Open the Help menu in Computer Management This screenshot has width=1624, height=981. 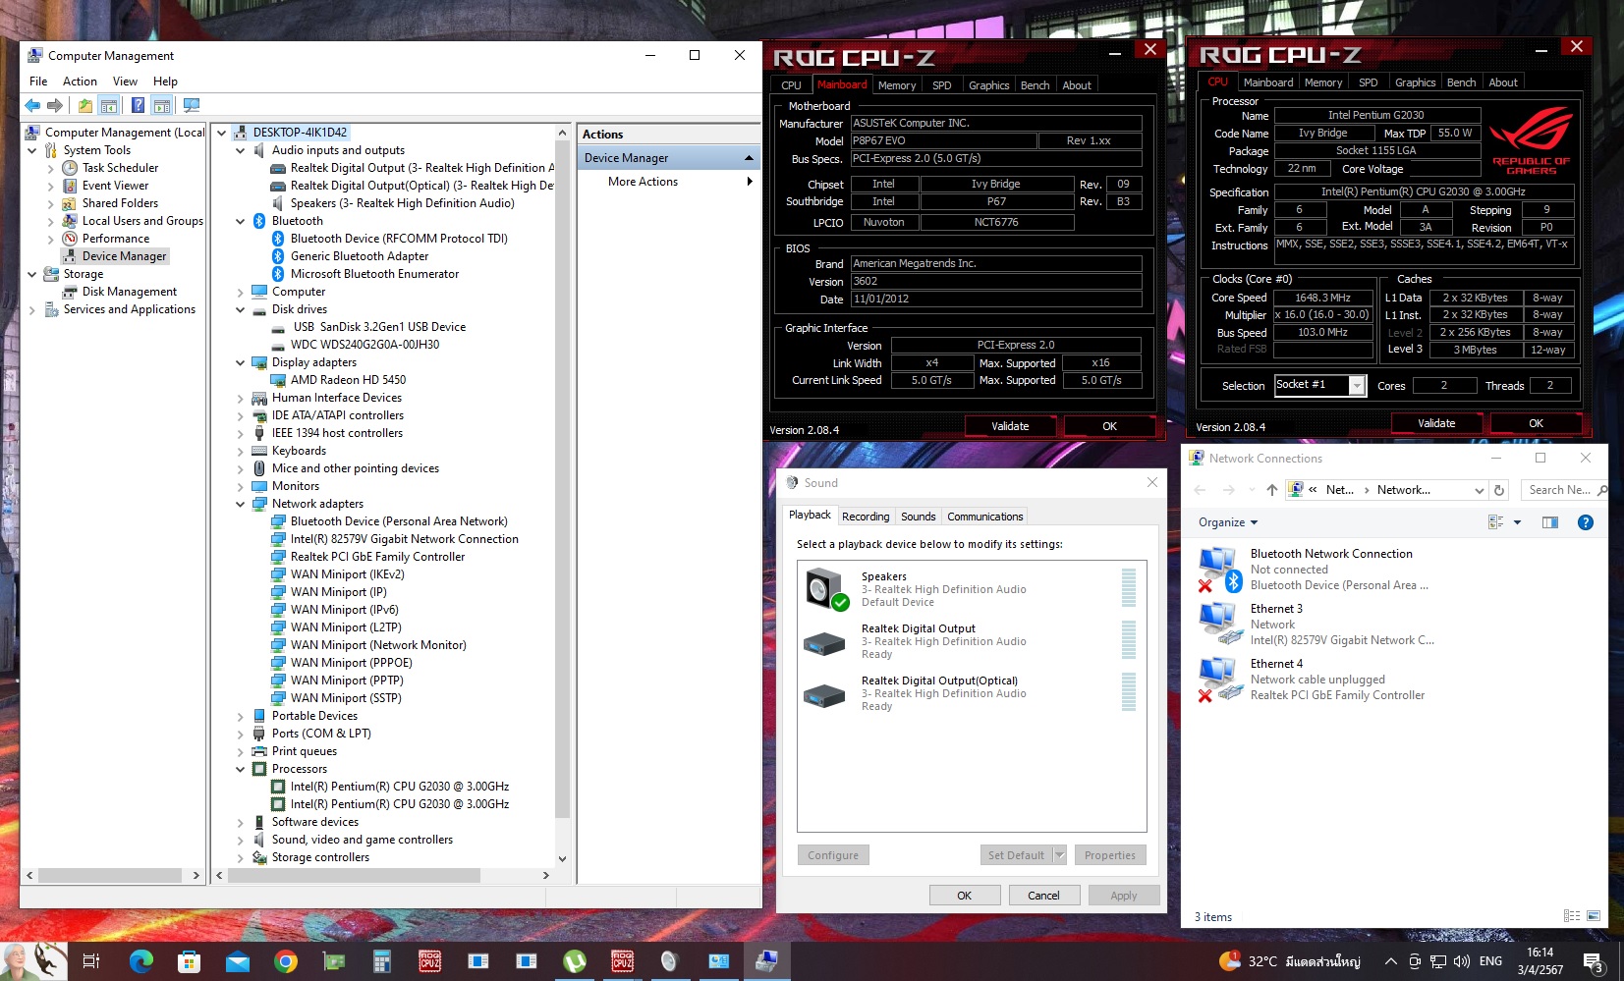click(x=165, y=82)
